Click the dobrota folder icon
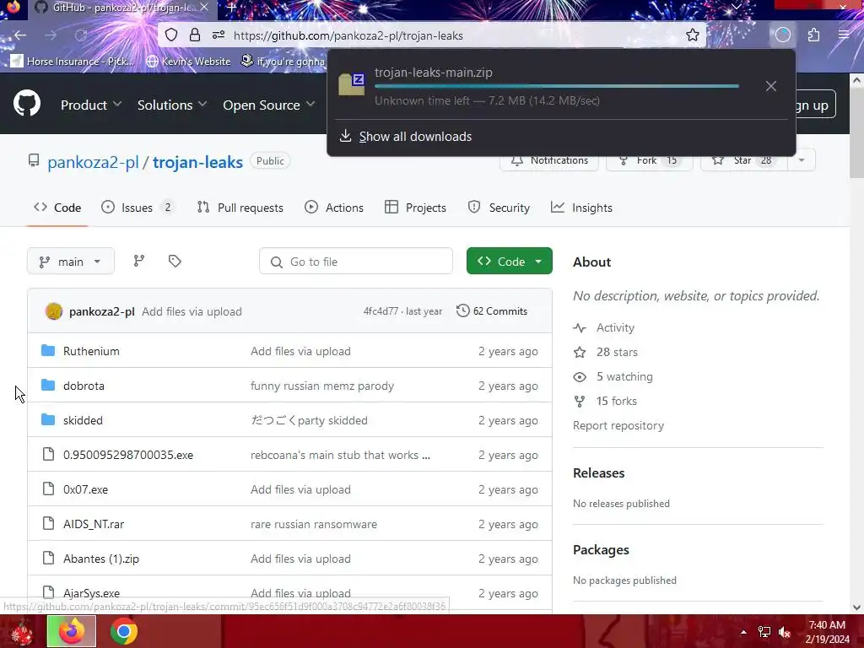864x648 pixels. 48,385
